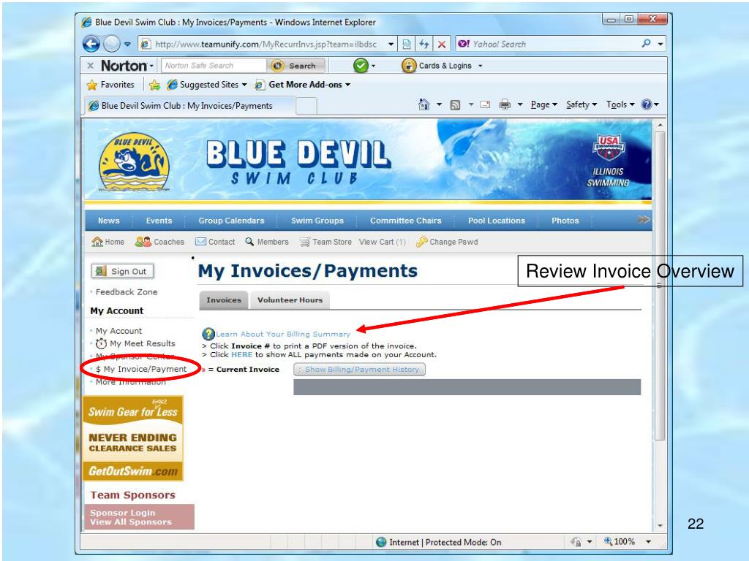Screen dimensions: 749x561
Task: Click the IE Home icon
Action: pos(424,104)
